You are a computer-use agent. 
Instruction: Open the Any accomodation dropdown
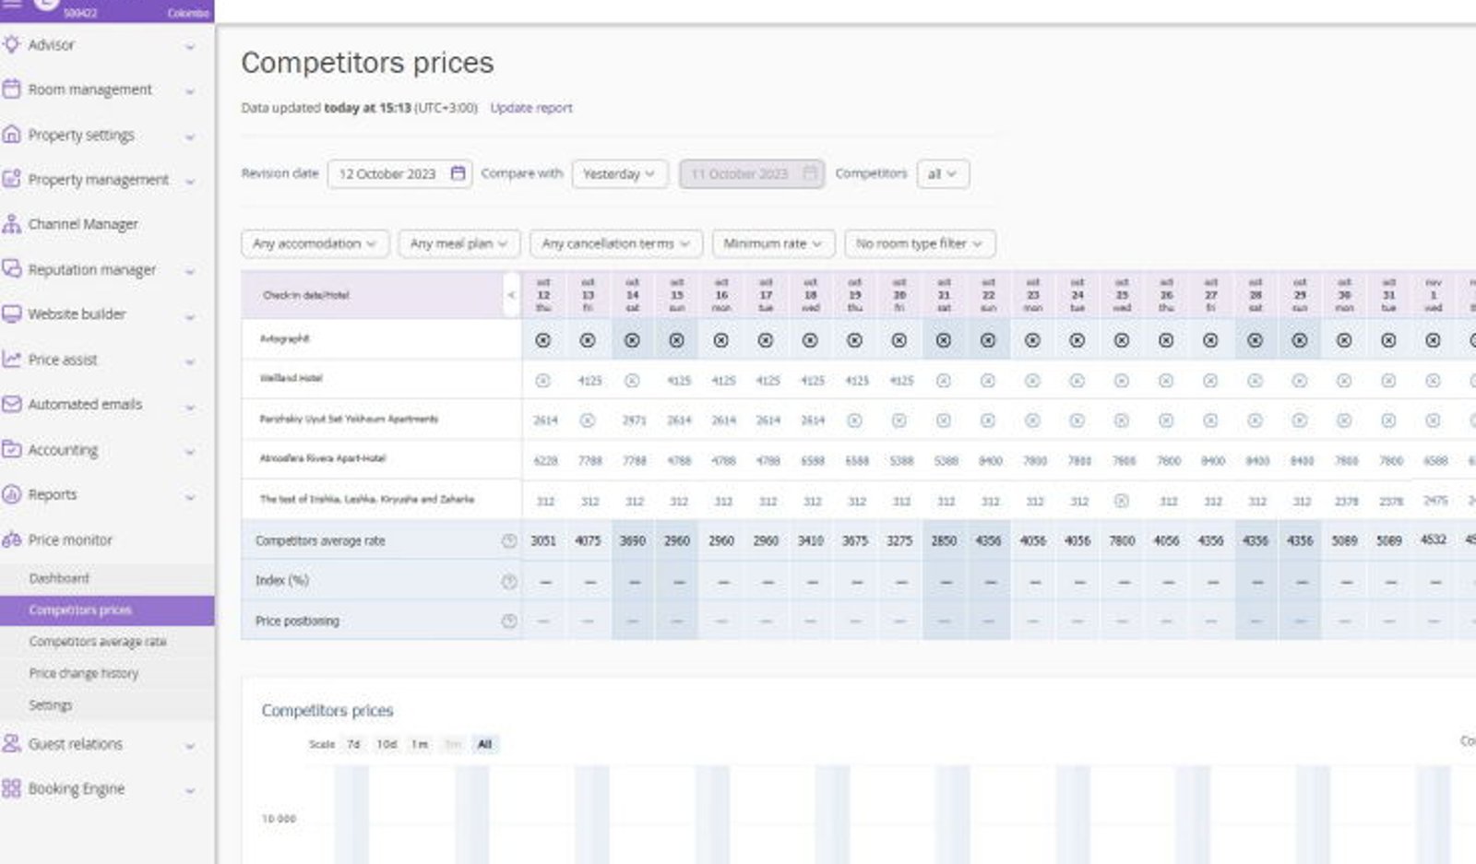click(315, 243)
